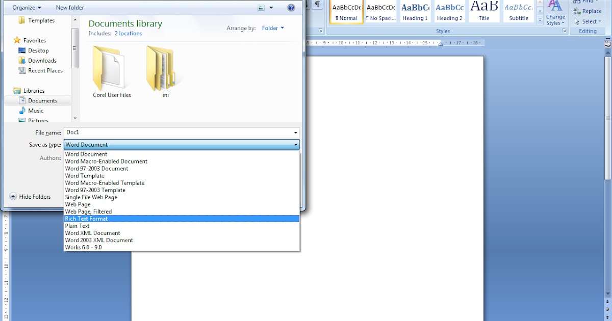Image resolution: width=612 pixels, height=321 pixels.
Task: Click the navigation pane scrollbar thumb
Action: point(75,47)
